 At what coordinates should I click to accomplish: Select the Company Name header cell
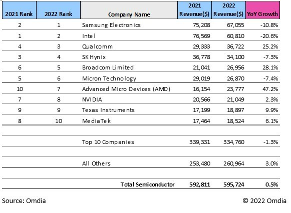(x=129, y=10)
